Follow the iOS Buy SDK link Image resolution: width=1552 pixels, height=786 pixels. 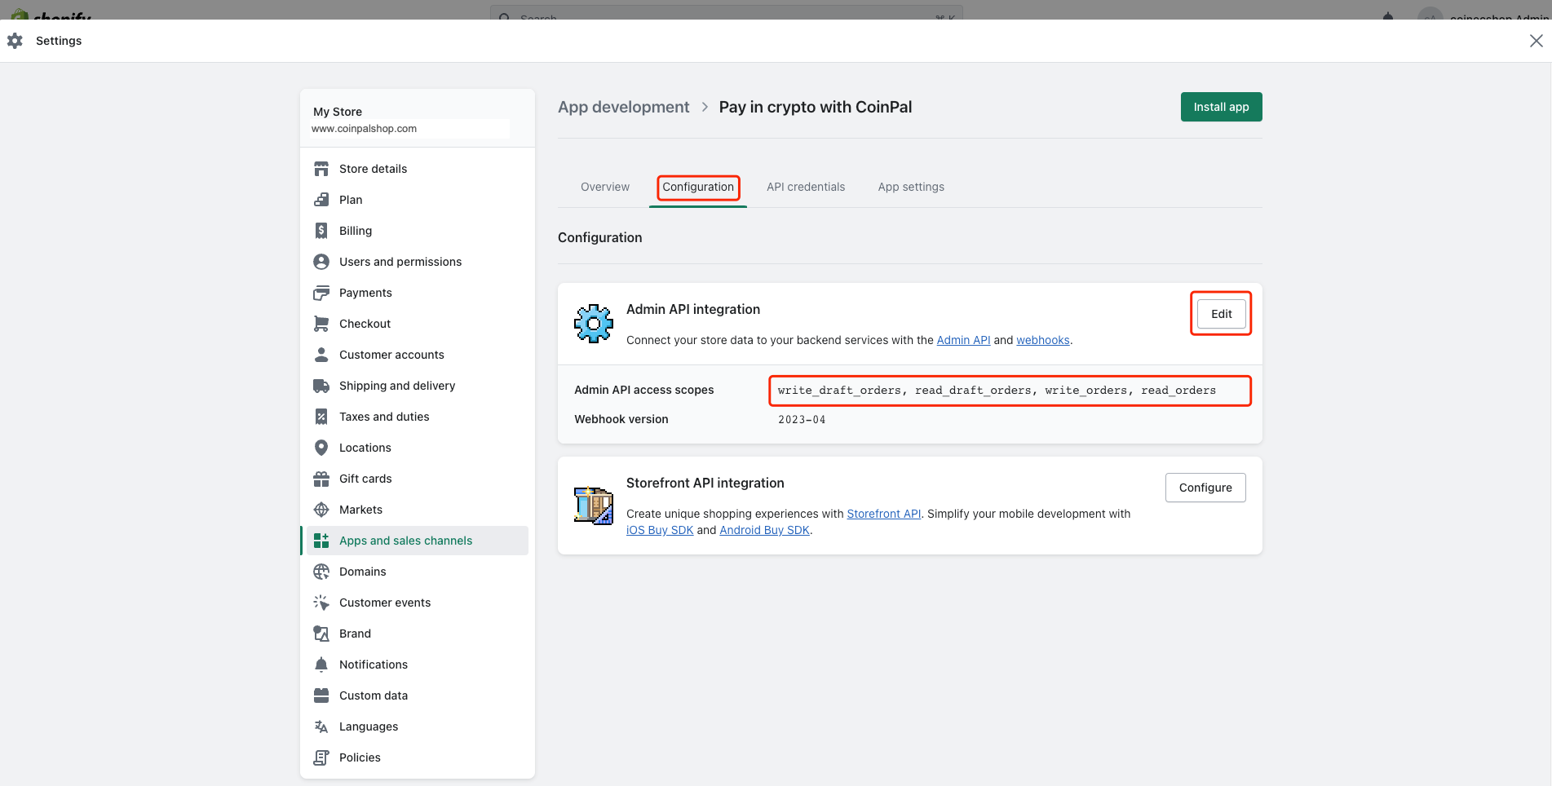pos(660,530)
